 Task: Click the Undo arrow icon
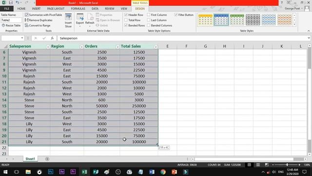coord(18,2)
